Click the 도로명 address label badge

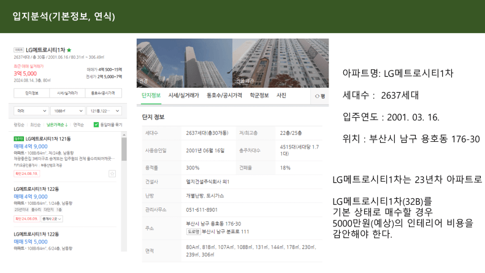pyautogui.click(x=194, y=231)
